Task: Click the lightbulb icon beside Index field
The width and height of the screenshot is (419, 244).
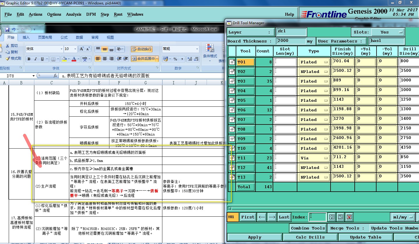Action: point(331,217)
